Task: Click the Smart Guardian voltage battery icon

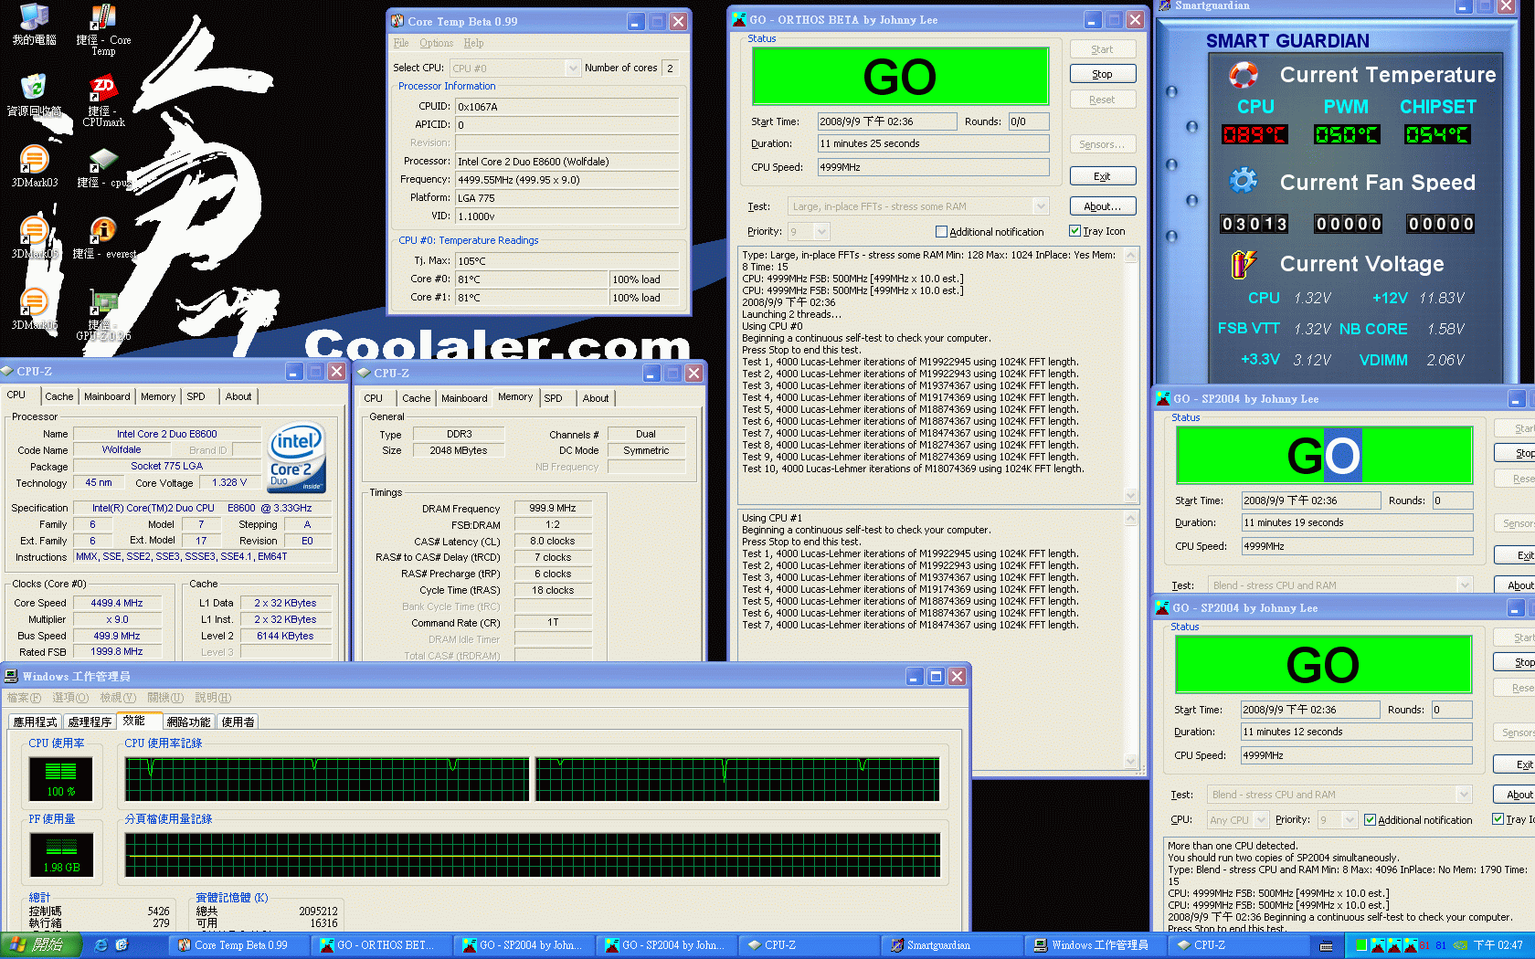Action: click(x=1243, y=264)
